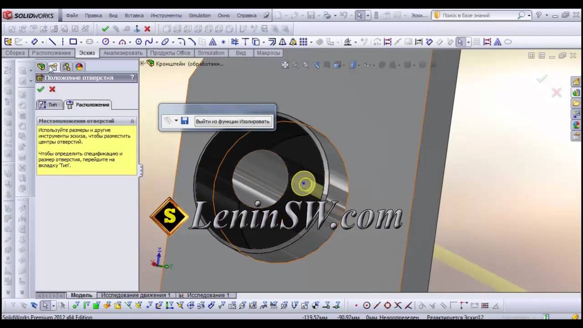Image resolution: width=583 pixels, height=328 pixels.
Task: Open the Вставка menu
Action: [x=134, y=15]
